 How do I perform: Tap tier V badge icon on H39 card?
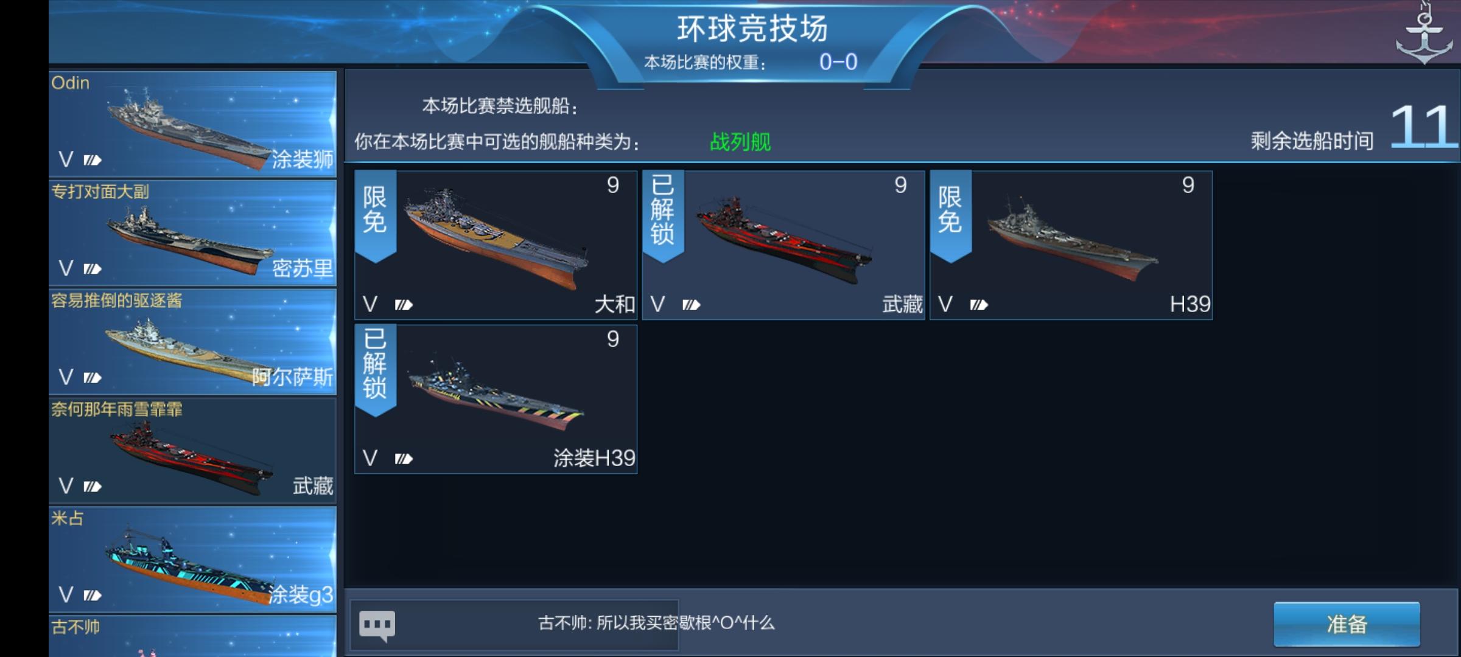[x=979, y=304]
